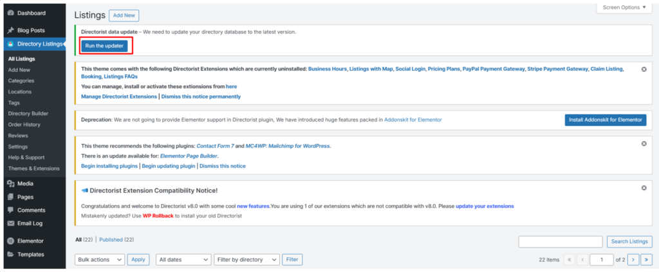
Task: Click the Media icon in sidebar
Action: pos(10,183)
